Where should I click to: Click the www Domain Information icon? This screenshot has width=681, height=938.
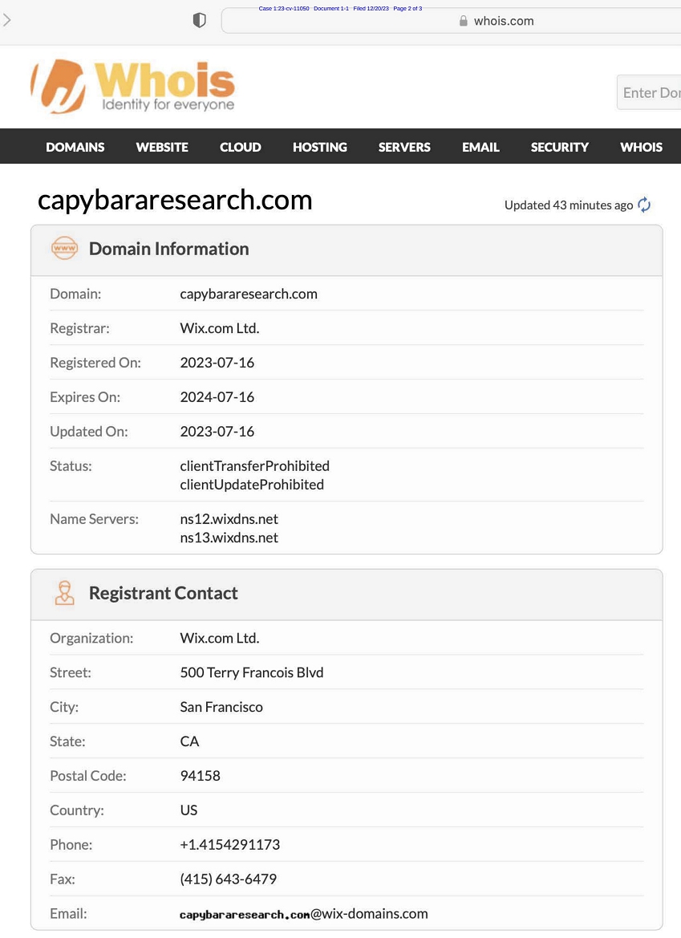(x=64, y=249)
